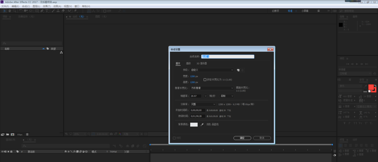378x162 pixels.
Task: Click the new folder icon in Project panel
Action: [8, 134]
